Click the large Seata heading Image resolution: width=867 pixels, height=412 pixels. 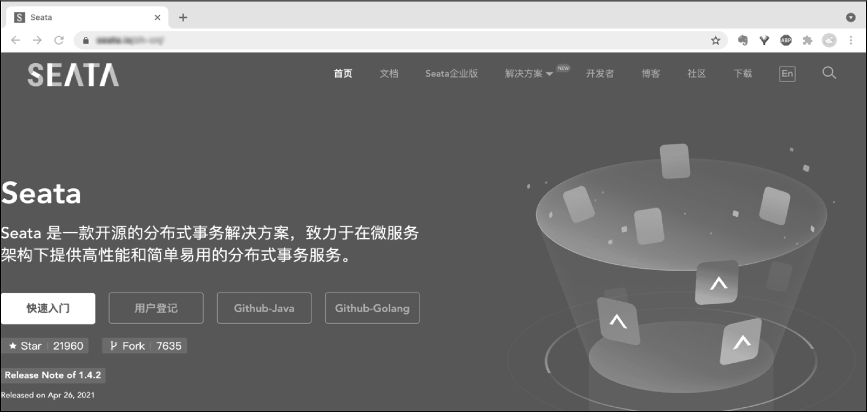click(x=41, y=193)
